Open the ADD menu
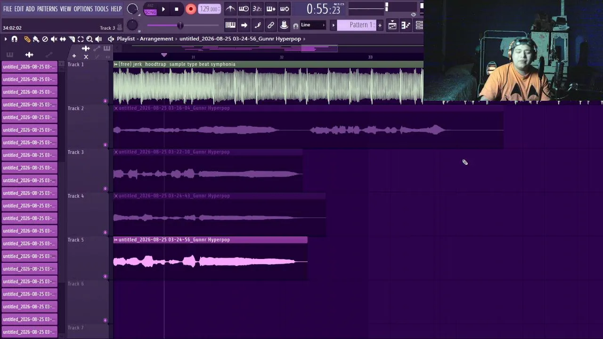This screenshot has width=603, height=339. pos(30,9)
